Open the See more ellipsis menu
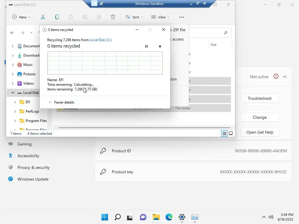This screenshot has width=299, height=224. tap(182, 17)
